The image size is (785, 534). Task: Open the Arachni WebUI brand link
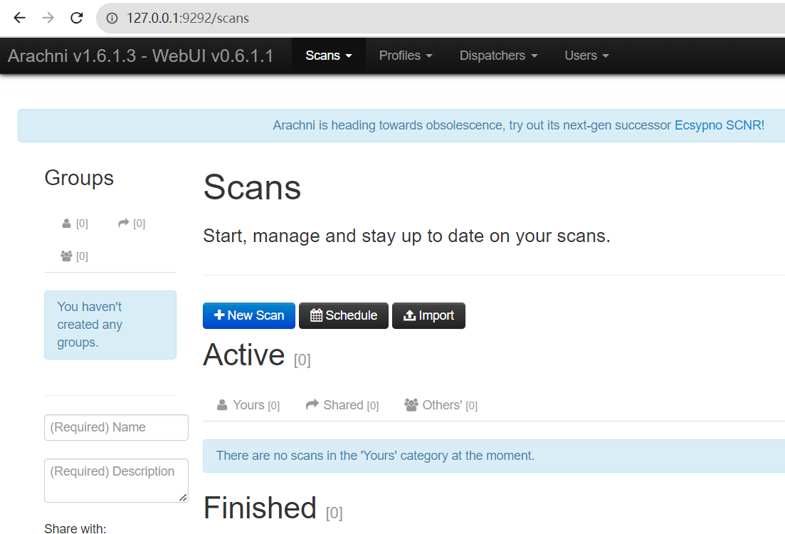141,56
